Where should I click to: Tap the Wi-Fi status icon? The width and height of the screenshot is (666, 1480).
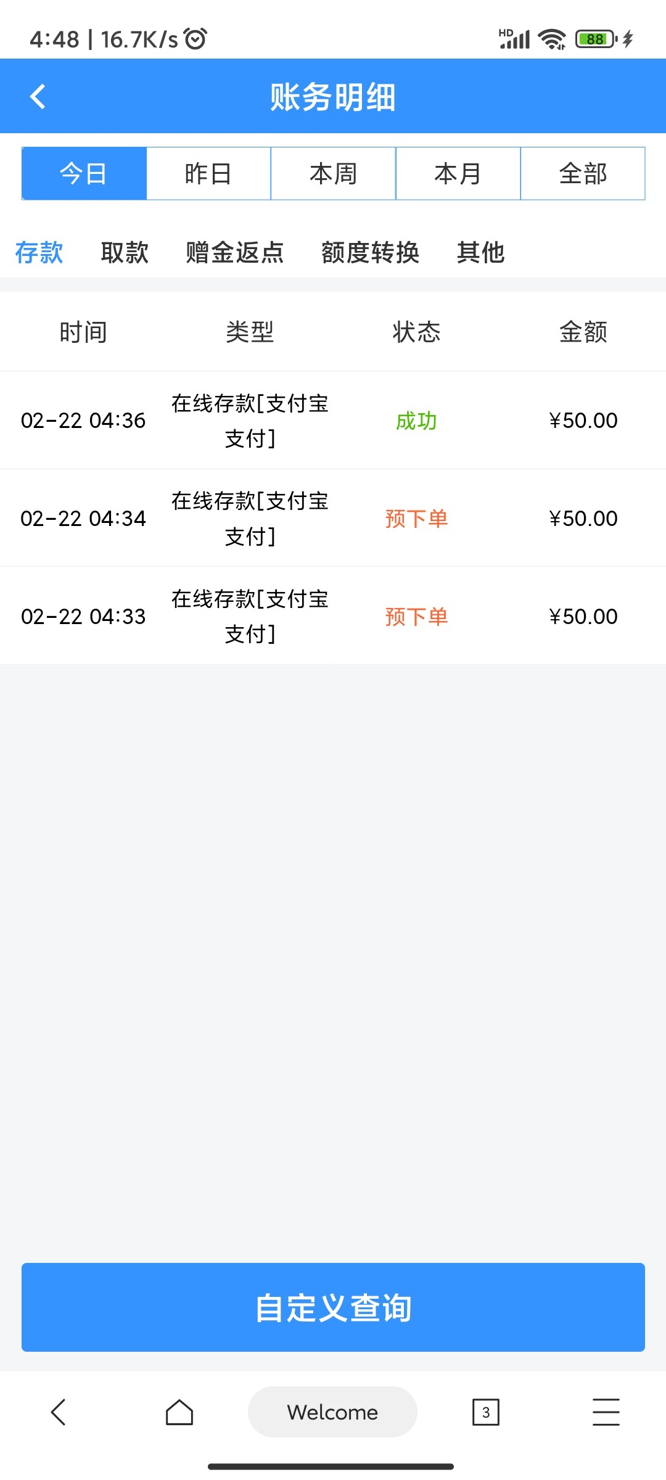[x=551, y=39]
